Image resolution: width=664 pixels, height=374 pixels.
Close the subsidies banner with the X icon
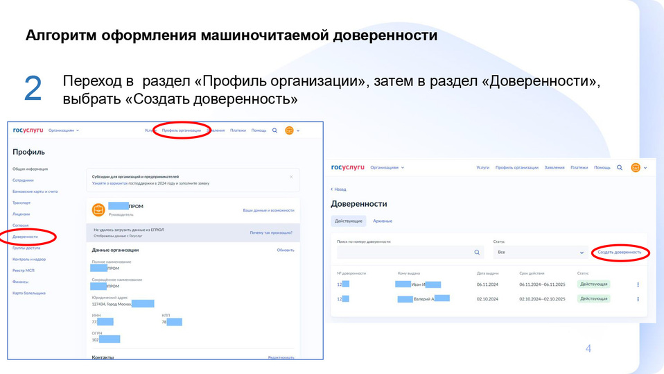coord(291,177)
